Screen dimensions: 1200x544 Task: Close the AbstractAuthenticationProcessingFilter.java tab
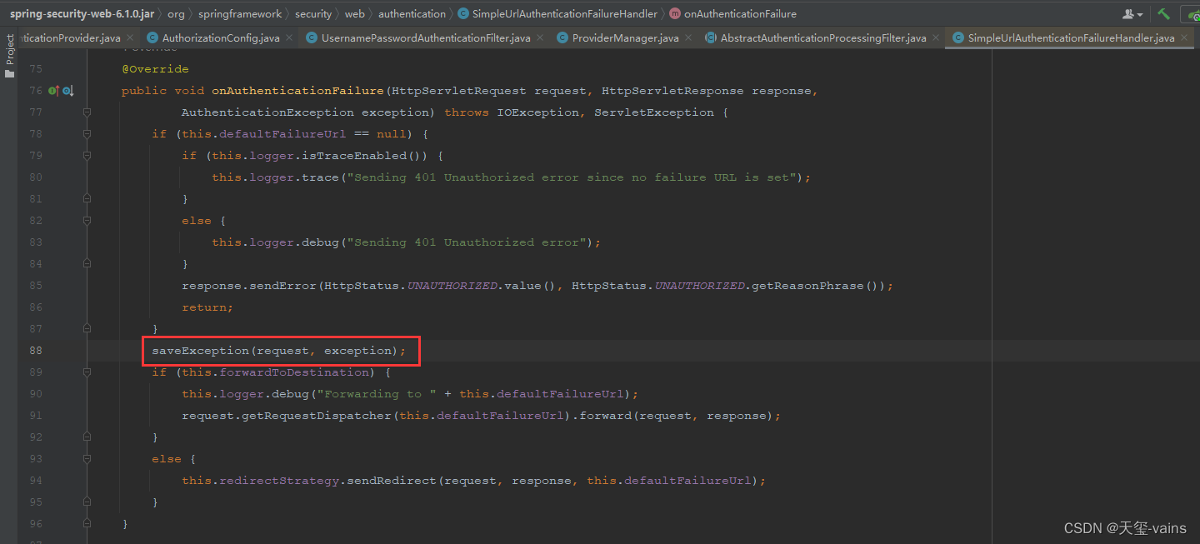[936, 38]
